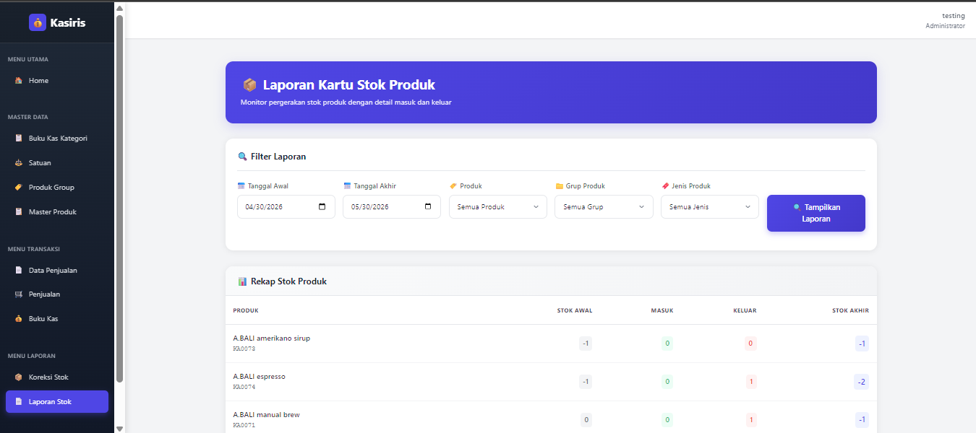Open the Semua Produk dropdown
Image resolution: width=976 pixels, height=433 pixels.
pos(498,207)
